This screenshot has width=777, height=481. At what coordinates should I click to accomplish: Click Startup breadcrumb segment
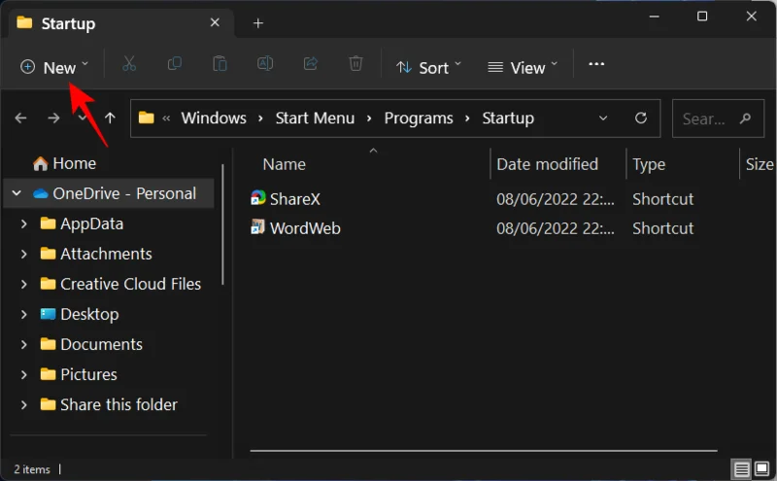pos(508,118)
